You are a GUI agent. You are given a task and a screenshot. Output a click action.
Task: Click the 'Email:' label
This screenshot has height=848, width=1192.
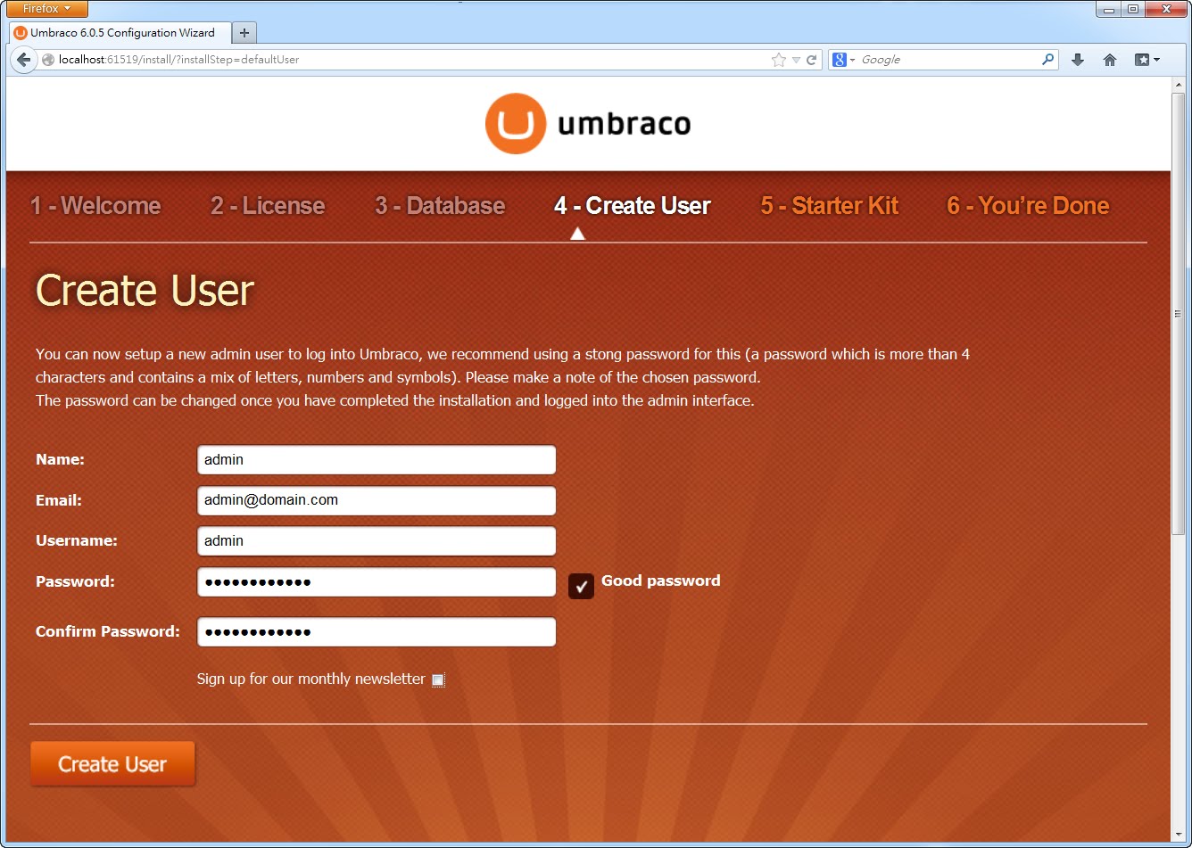click(x=59, y=500)
